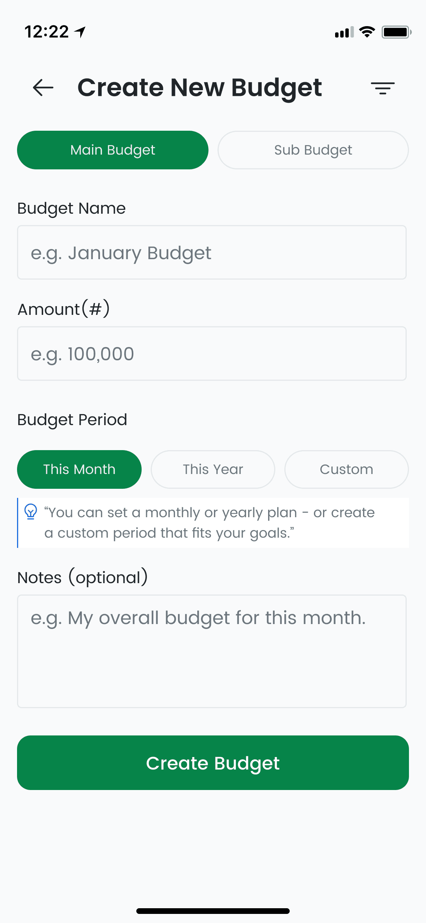Tap the monthly or yearly plan tip text
Viewport: 426px width, 923px height.
(209, 523)
